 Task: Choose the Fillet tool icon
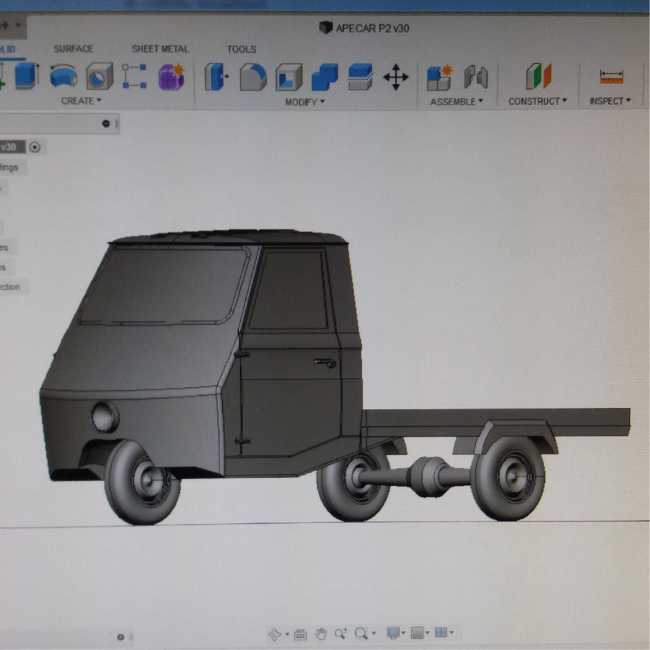click(253, 77)
